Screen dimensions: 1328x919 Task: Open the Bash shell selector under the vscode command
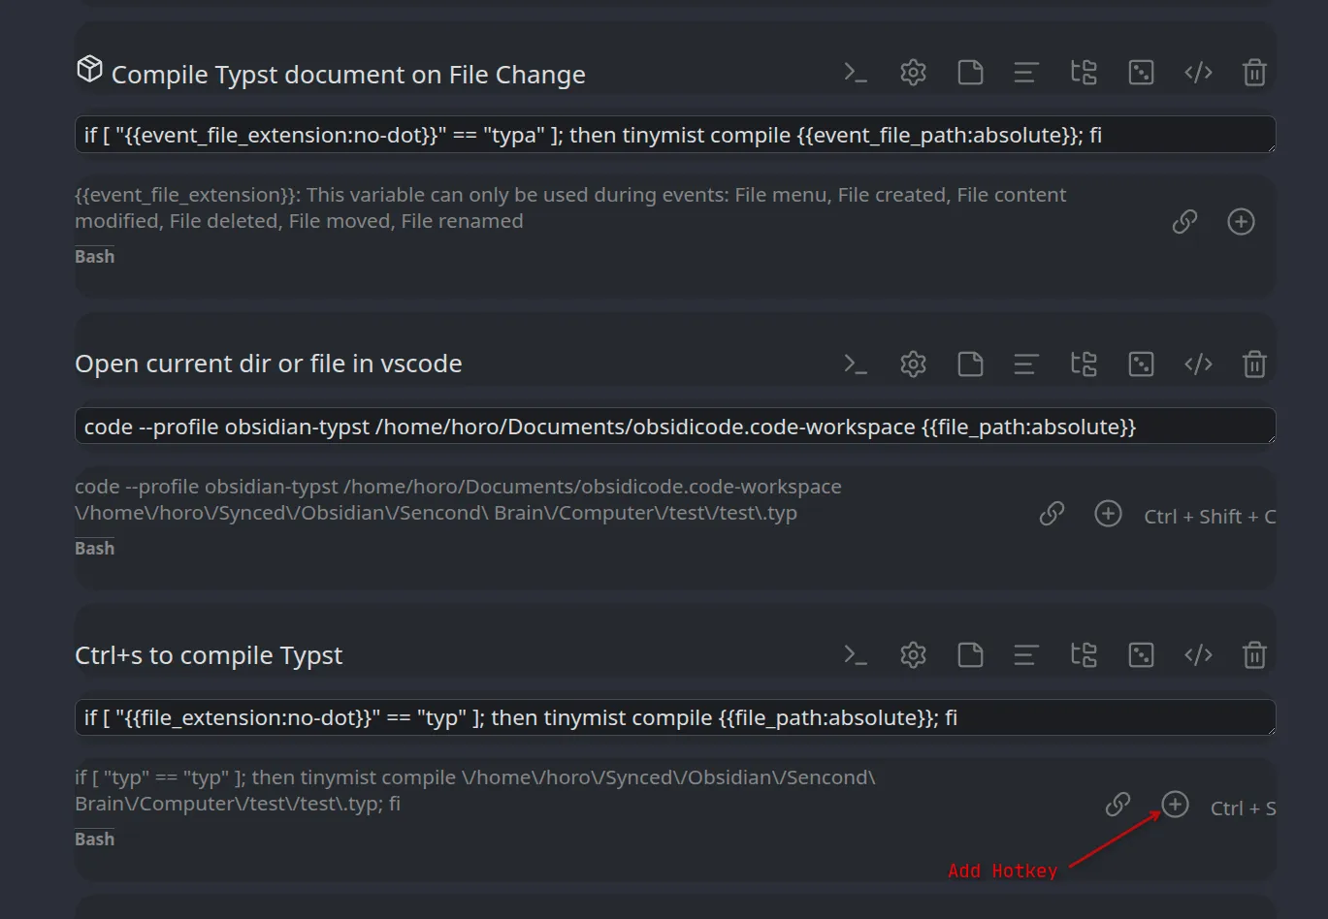(94, 548)
